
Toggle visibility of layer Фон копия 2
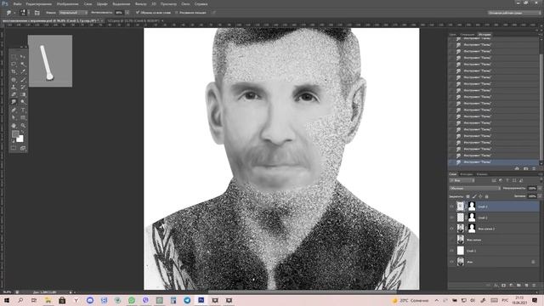pyautogui.click(x=451, y=229)
